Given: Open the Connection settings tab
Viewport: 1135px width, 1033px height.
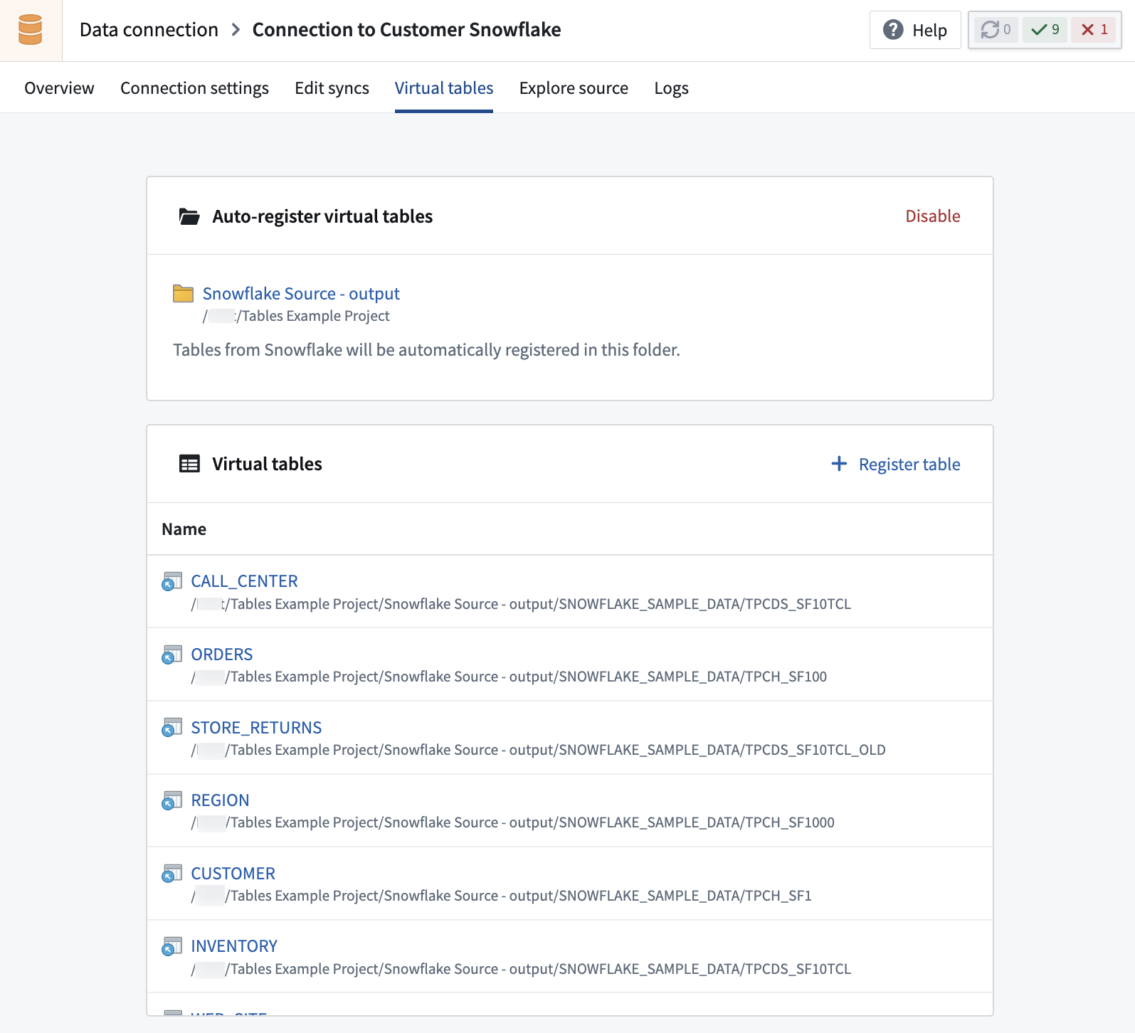Looking at the screenshot, I should coord(194,88).
